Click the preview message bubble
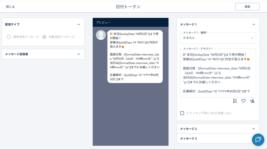 (135, 57)
